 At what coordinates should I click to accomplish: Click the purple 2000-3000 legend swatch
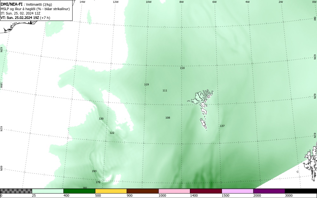pos(269,191)
